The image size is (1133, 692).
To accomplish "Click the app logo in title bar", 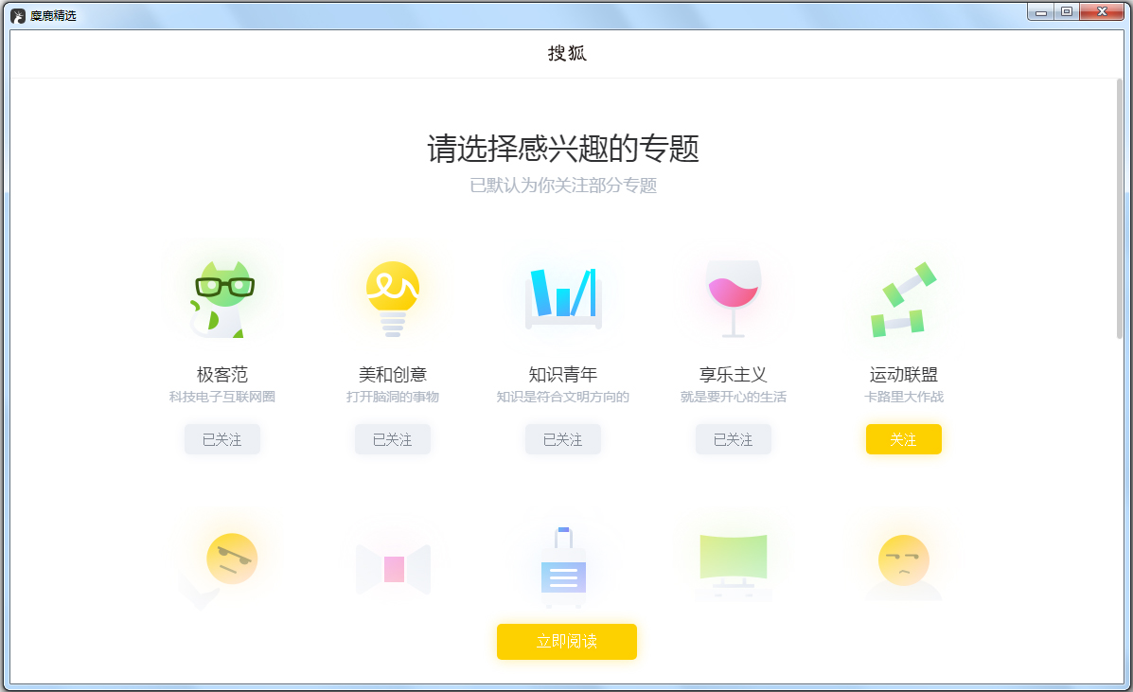I will [x=18, y=15].
